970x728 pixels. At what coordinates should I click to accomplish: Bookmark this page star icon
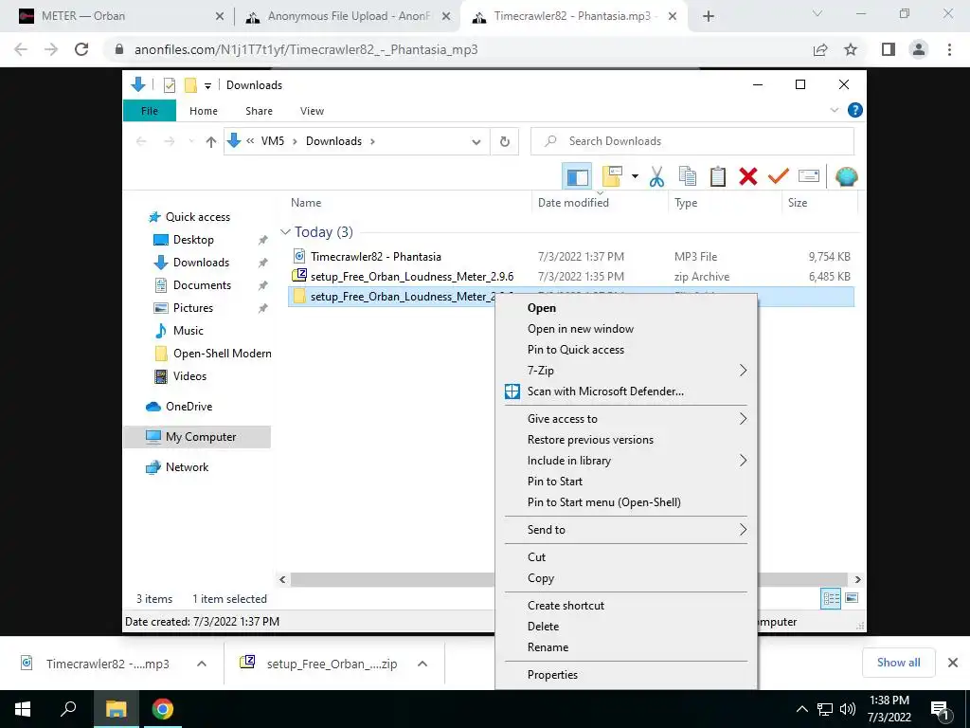[852, 49]
